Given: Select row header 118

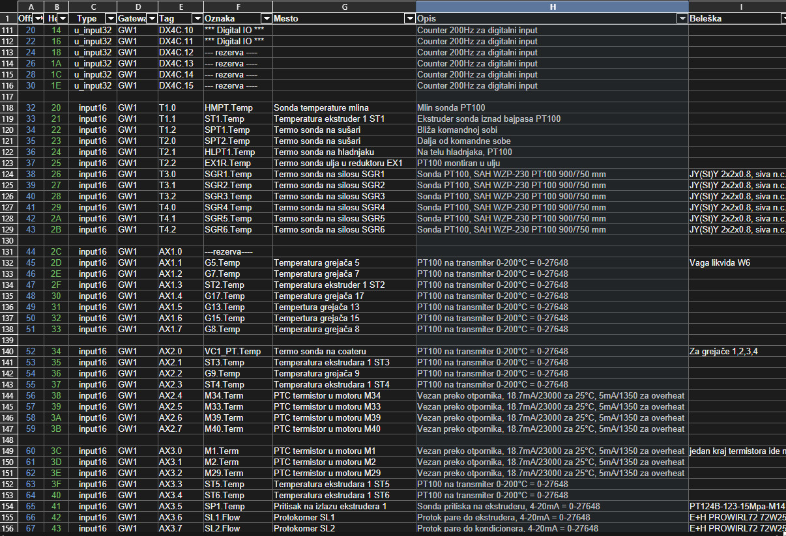Looking at the screenshot, I should tap(8, 108).
